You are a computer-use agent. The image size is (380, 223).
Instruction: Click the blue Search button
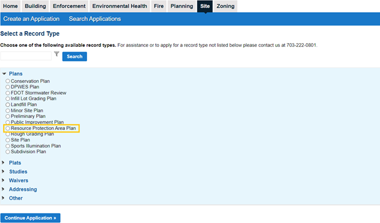75,57
